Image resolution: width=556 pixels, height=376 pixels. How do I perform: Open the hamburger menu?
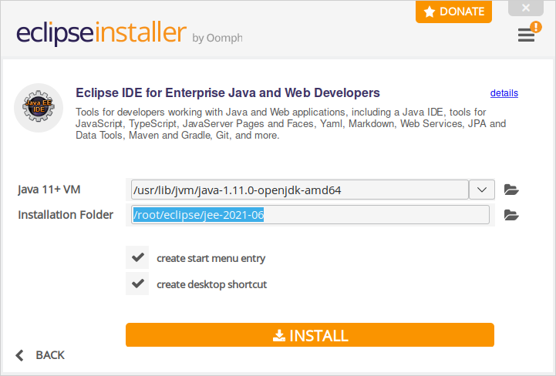coord(525,36)
